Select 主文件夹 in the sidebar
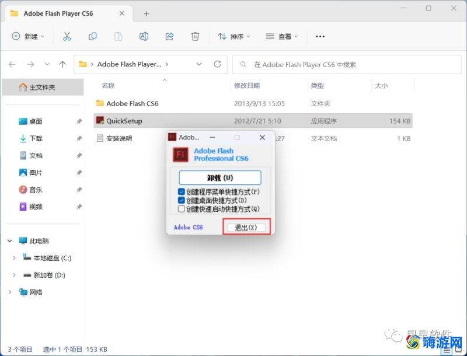Viewport: 467px width, 356px height. (x=43, y=87)
